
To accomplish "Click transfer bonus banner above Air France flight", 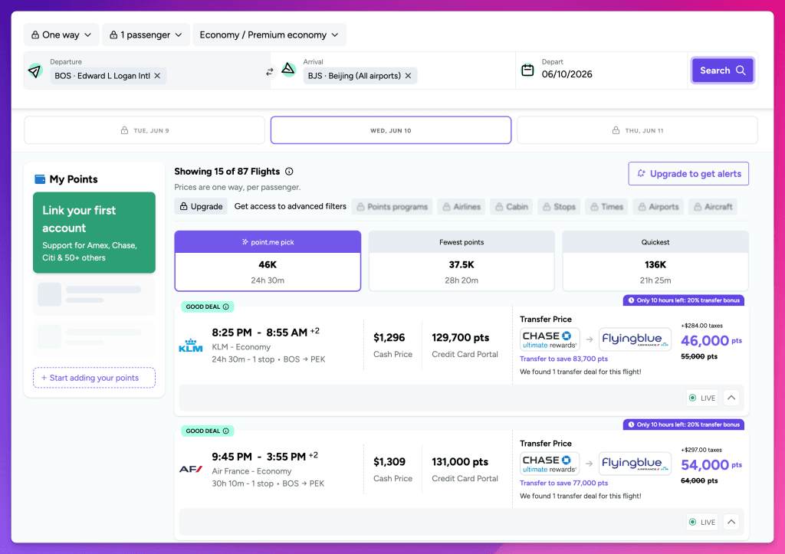I will click(x=683, y=425).
